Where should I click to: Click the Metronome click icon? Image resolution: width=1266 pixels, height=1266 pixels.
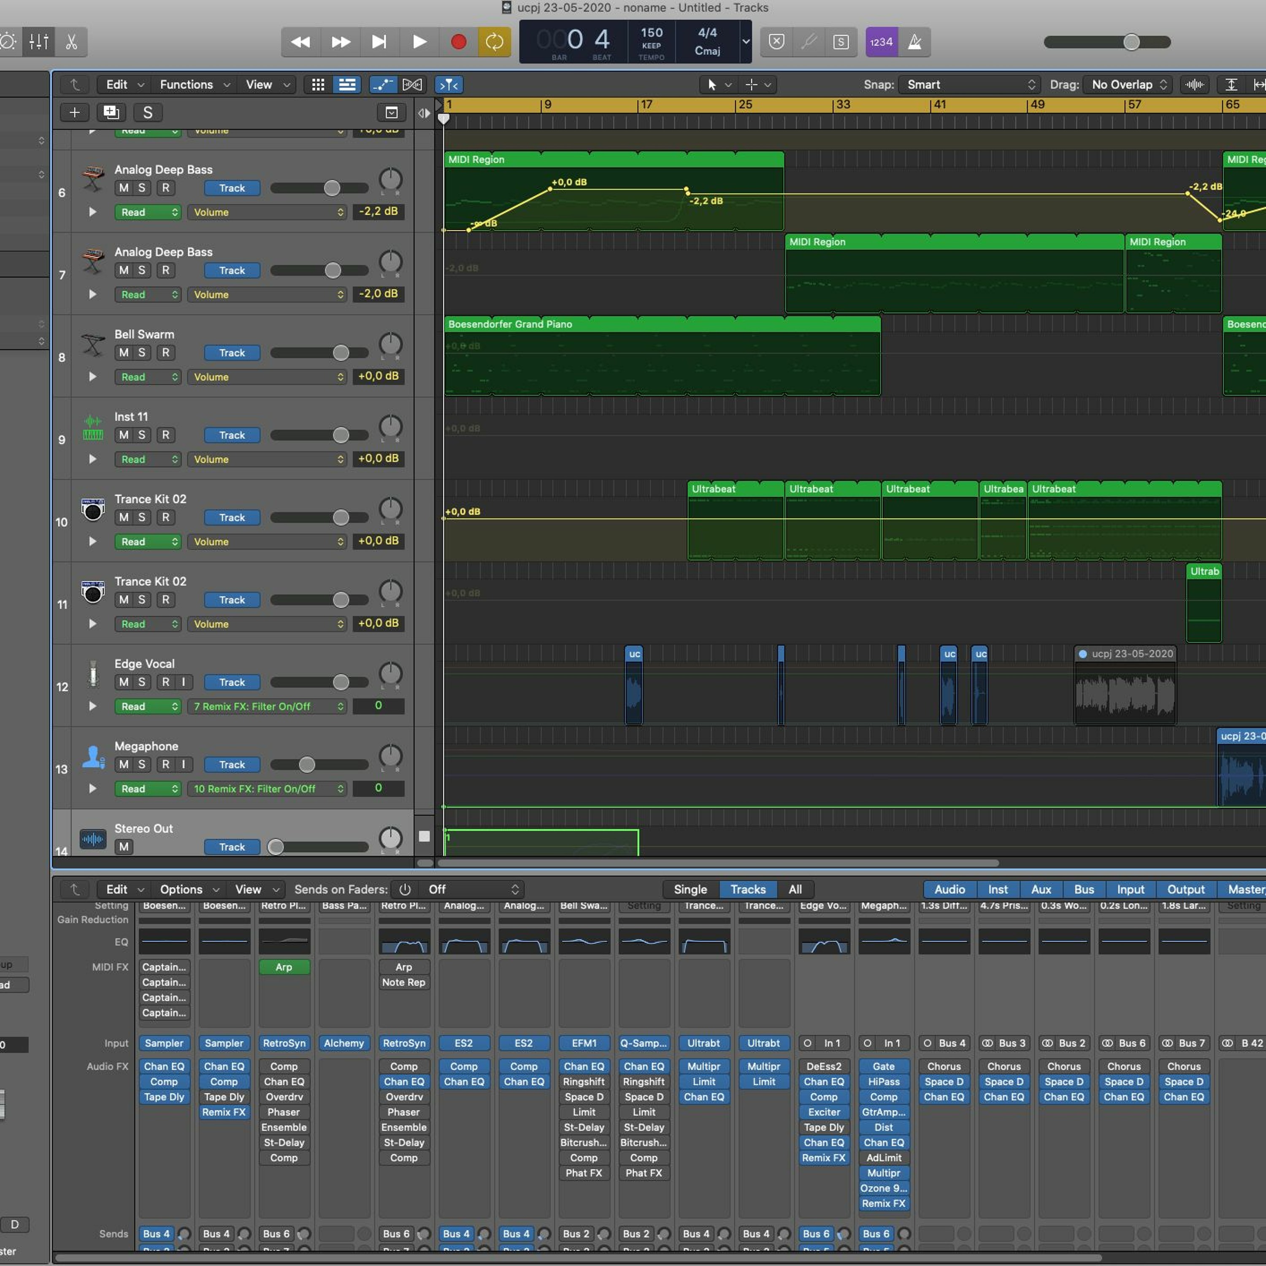click(x=914, y=42)
